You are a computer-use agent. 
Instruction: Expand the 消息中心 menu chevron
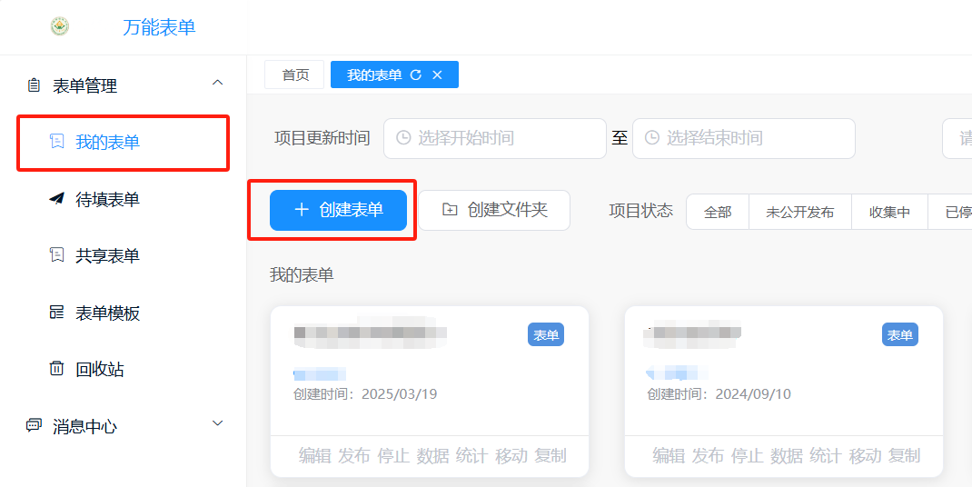click(x=218, y=423)
